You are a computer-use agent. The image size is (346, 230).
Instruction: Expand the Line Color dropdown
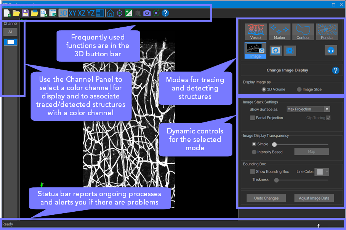[322, 172]
